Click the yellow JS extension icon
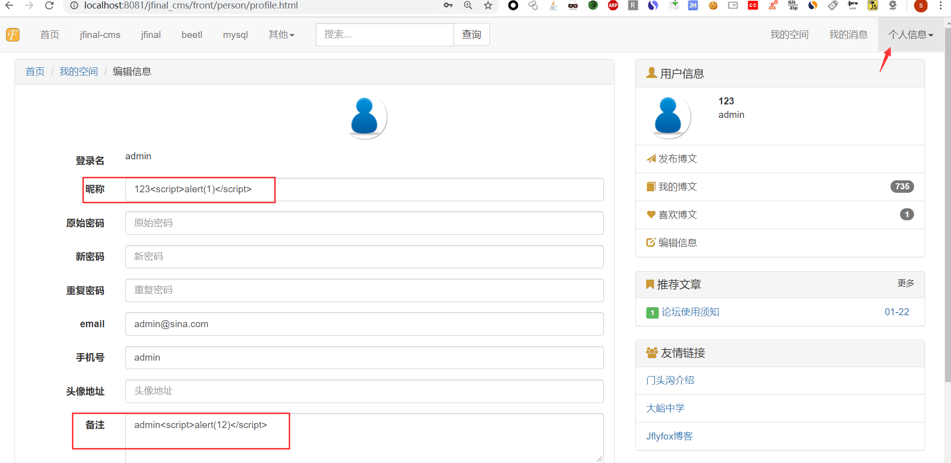This screenshot has height=463, width=951. point(873,5)
